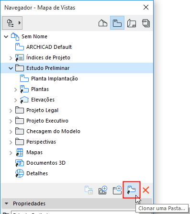This screenshot has height=214, width=190.
Task: Collapse the Propriedades panel section
Action: 7,203
